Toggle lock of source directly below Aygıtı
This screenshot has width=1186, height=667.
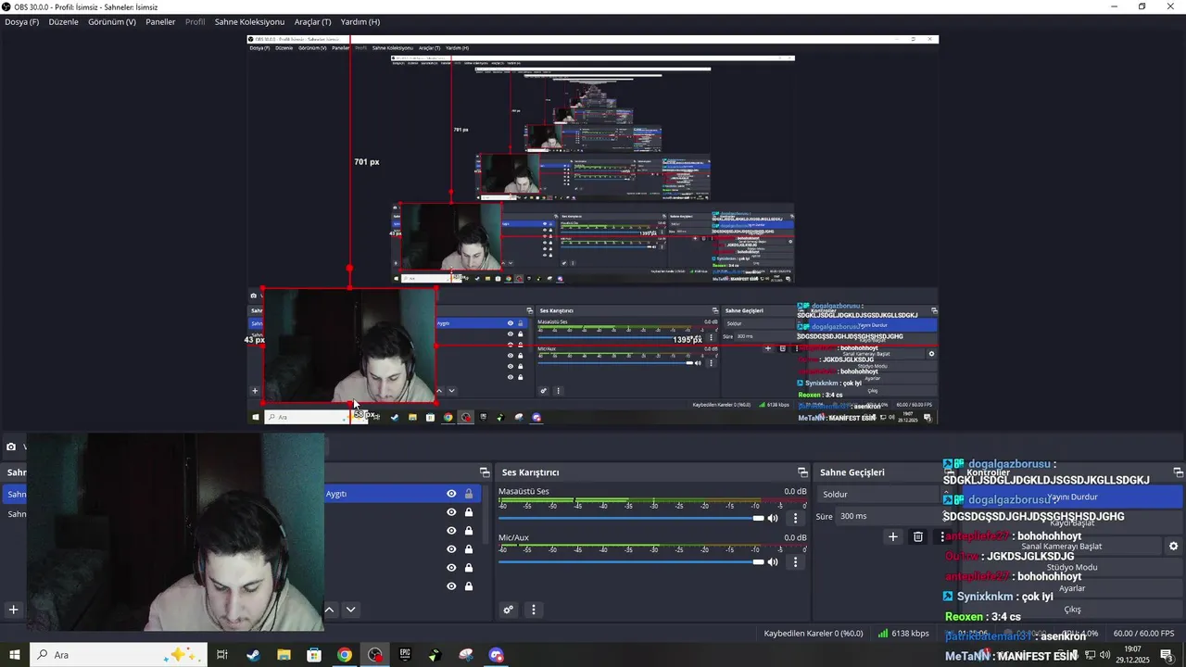pyautogui.click(x=469, y=512)
